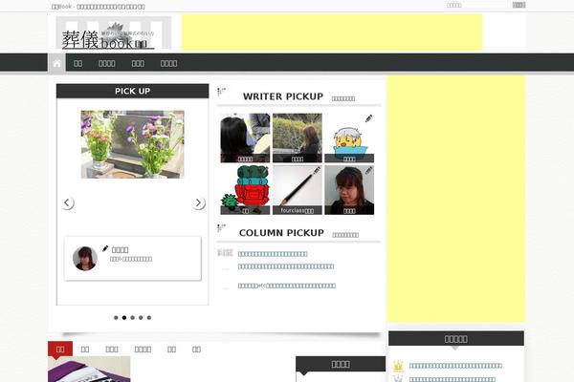
Task: Open the fourclass pen writer thumbnail
Action: tap(298, 190)
